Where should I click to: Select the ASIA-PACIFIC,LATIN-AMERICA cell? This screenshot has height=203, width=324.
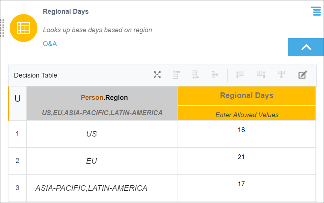click(91, 188)
